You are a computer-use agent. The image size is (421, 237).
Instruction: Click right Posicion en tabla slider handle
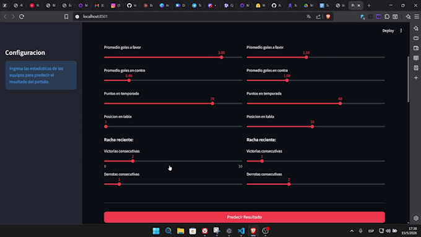pyautogui.click(x=312, y=126)
